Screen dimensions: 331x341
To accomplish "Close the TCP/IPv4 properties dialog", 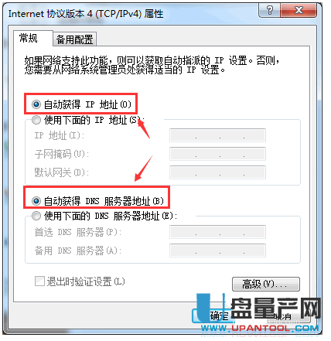I will coord(299,11).
